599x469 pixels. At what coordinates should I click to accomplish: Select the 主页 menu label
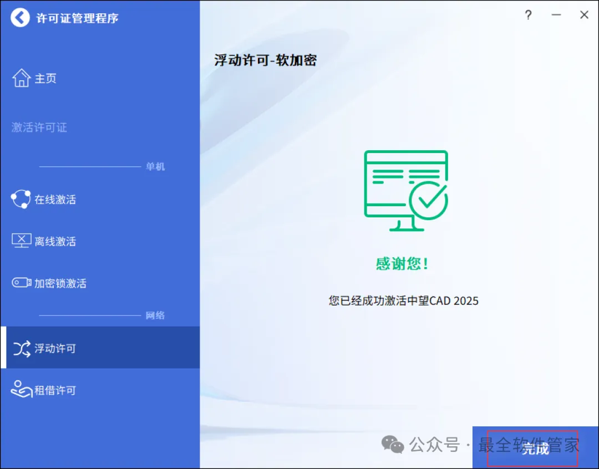point(45,78)
